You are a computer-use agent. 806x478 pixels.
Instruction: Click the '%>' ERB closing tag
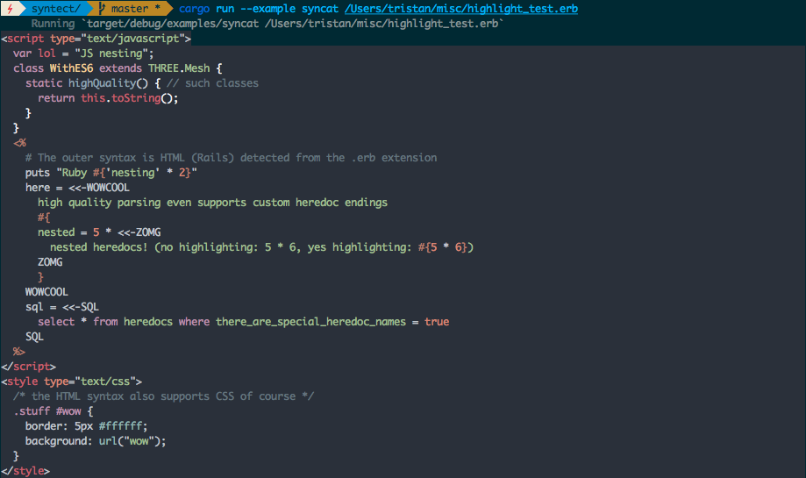(x=19, y=352)
